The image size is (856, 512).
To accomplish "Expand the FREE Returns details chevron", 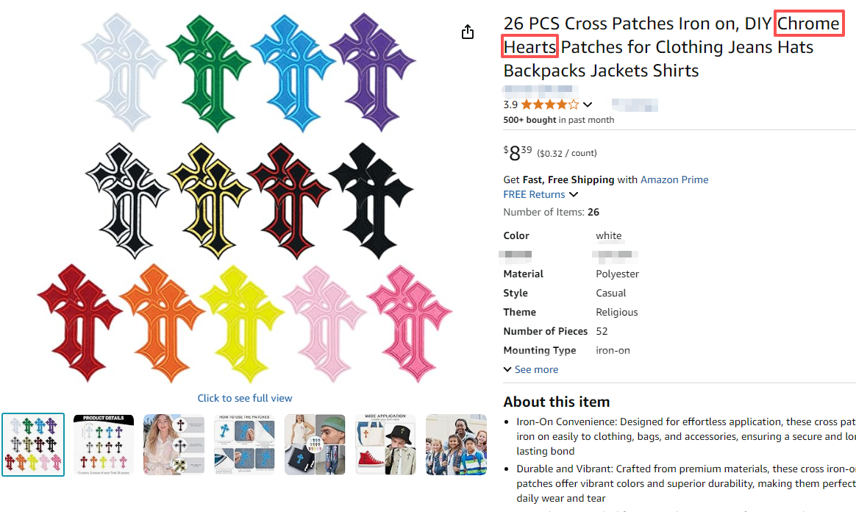I will pos(574,195).
